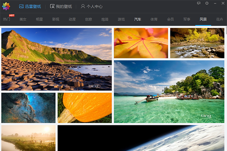Select the 美女 category tab
The image size is (227, 151).
click(23, 19)
